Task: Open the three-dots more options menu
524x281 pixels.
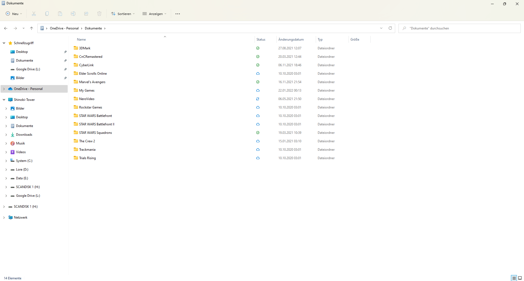Action: point(178,14)
